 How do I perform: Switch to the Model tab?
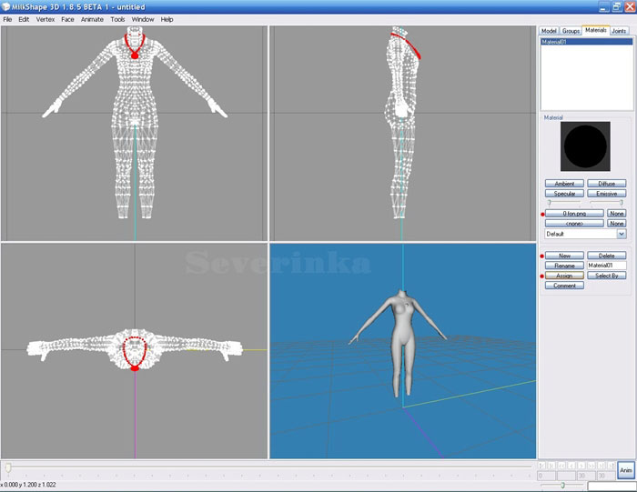[x=549, y=31]
